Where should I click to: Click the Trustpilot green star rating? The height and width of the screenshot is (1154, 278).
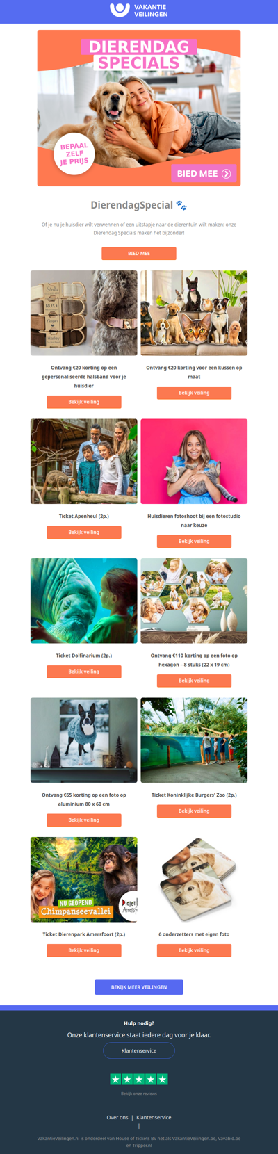pyautogui.click(x=139, y=1079)
